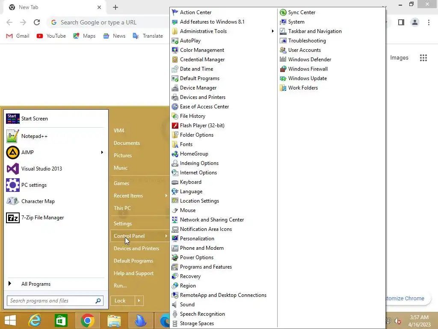Viewport: 438px width, 329px height.
Task: Select Troubleshooting in Control Panel list
Action: tap(307, 41)
